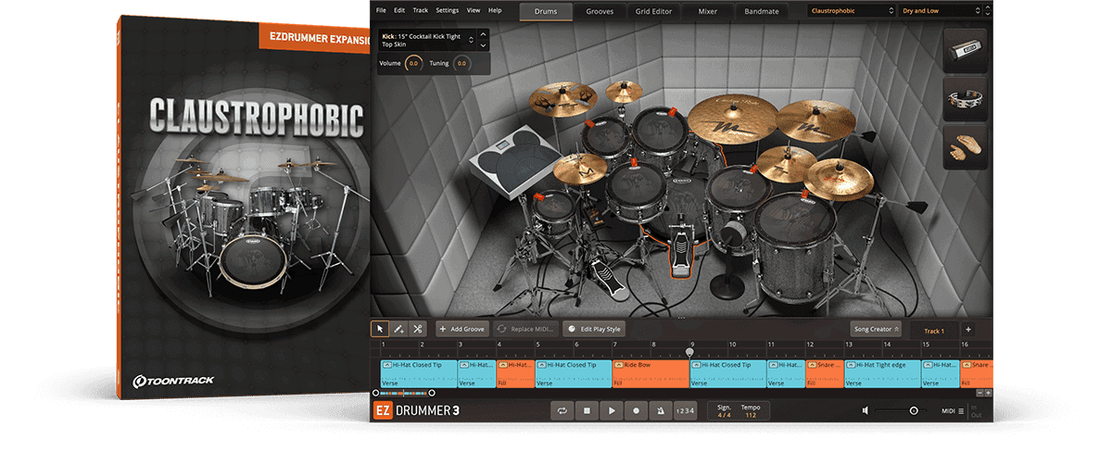The width and height of the screenshot is (1112, 452).
Task: Open the Claustrophobic library dropdown
Action: point(849,11)
